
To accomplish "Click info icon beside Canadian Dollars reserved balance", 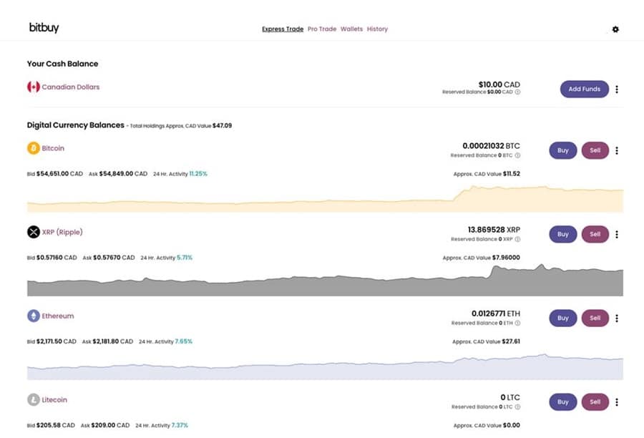I will [x=517, y=92].
